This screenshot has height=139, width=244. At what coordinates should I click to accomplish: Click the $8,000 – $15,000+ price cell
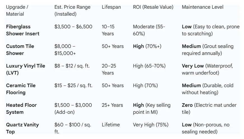65,50
